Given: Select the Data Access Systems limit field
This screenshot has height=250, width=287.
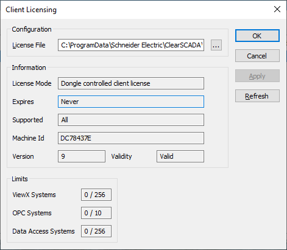Looking at the screenshot, I should pyautogui.click(x=96, y=231).
